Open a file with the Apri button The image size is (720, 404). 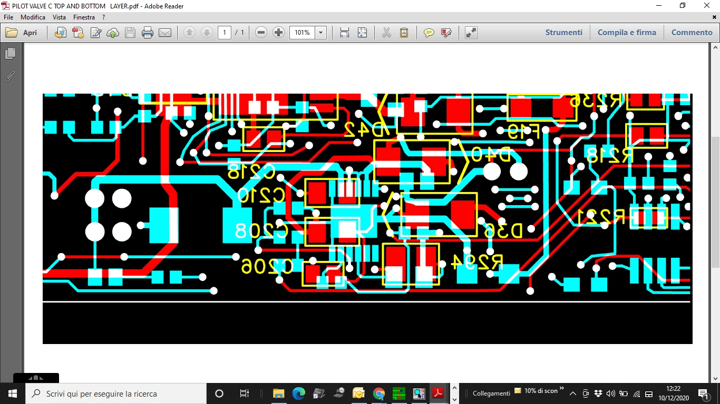click(x=22, y=33)
